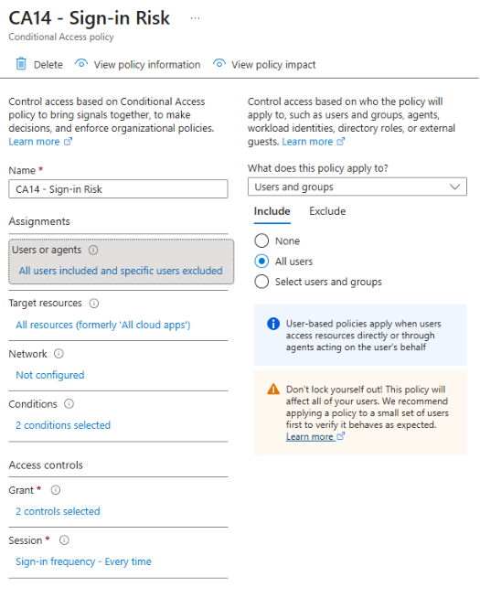Click the info icon next to Users or agents

[x=93, y=251]
